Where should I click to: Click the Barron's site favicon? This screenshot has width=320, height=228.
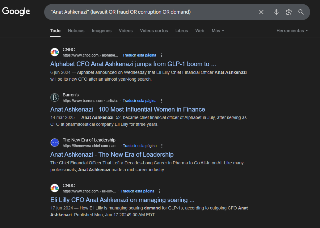pyautogui.click(x=55, y=98)
